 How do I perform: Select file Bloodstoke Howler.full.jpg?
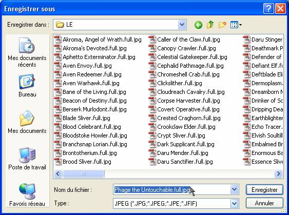click(x=91, y=135)
